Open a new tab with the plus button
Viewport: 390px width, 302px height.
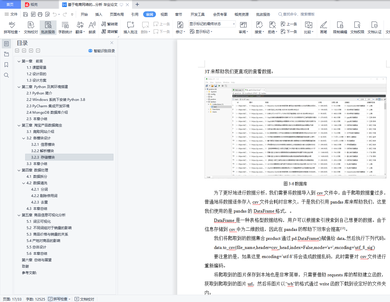137,4
